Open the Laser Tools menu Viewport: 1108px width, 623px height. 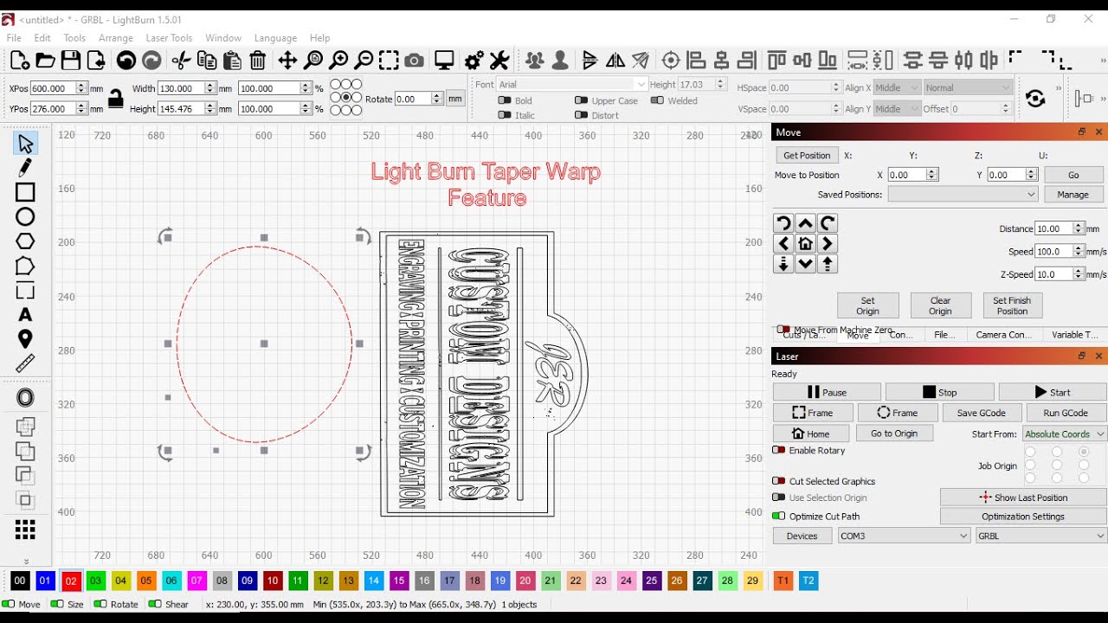click(x=169, y=38)
